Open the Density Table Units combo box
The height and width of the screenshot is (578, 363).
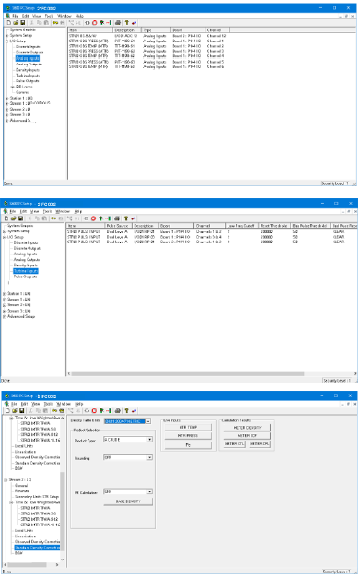pos(127,421)
